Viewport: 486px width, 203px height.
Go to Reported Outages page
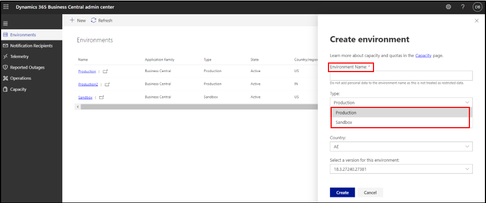point(31,67)
